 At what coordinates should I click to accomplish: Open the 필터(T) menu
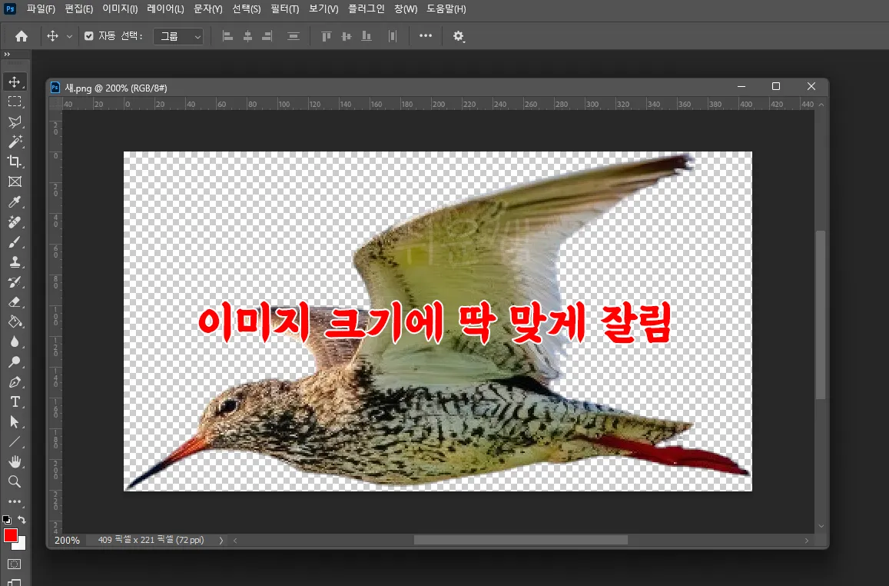pyautogui.click(x=284, y=8)
